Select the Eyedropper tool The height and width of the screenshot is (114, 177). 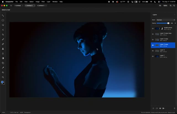tap(3, 68)
